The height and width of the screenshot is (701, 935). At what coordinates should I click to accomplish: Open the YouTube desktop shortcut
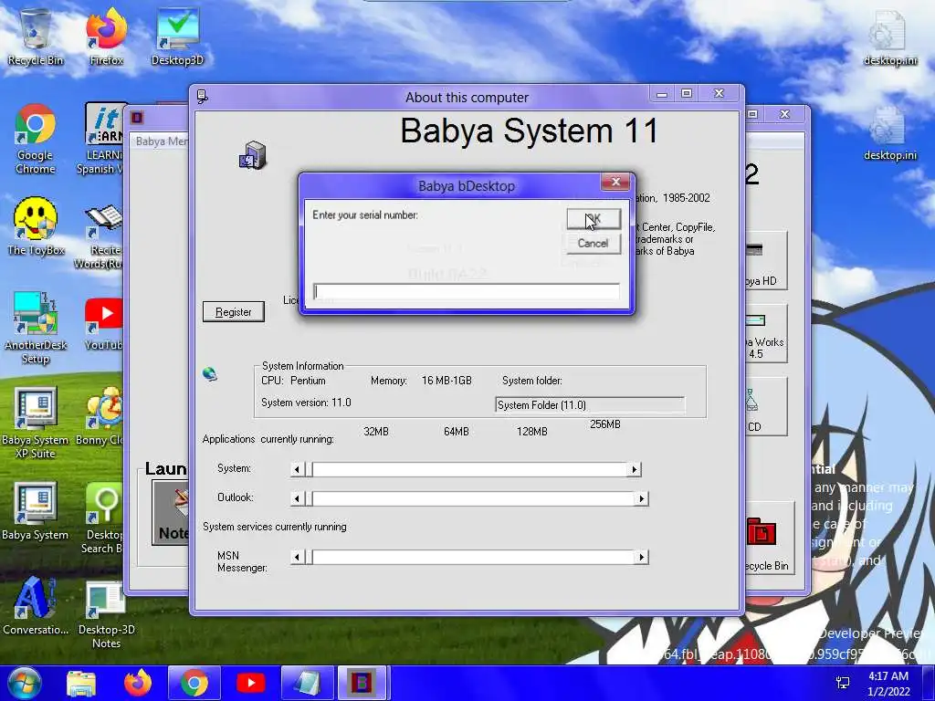pyautogui.click(x=102, y=325)
